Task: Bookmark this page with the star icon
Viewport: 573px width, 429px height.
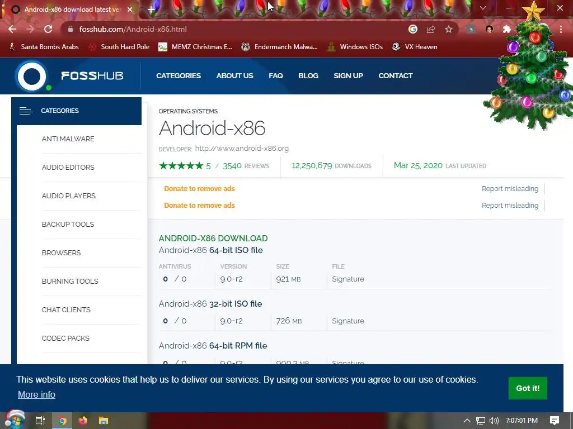Action: pos(449,29)
